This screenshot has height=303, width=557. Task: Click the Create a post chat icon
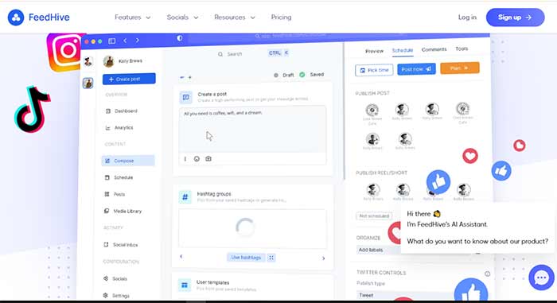[x=185, y=97]
